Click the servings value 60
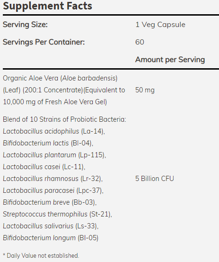Image resolution: width=219 pixels, height=262 pixels. pos(140,42)
